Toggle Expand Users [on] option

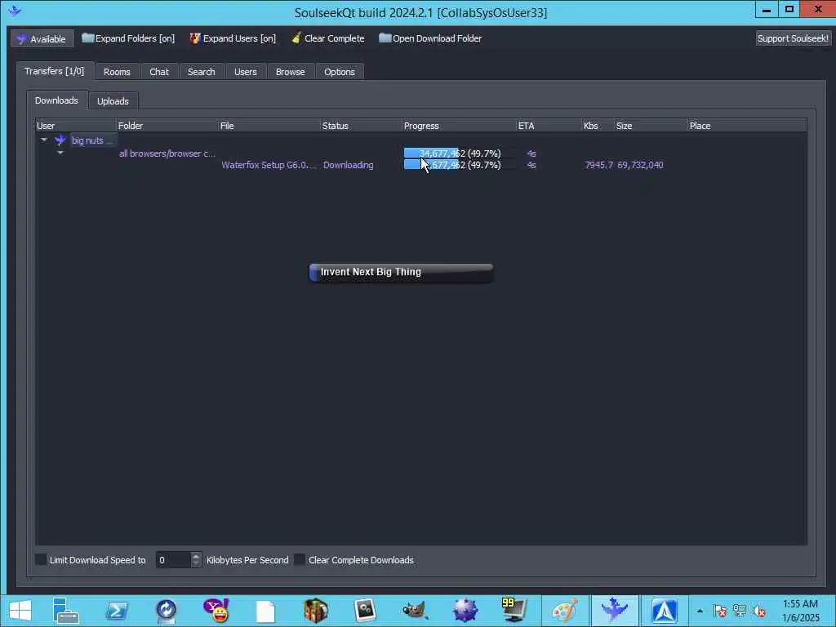click(x=233, y=38)
